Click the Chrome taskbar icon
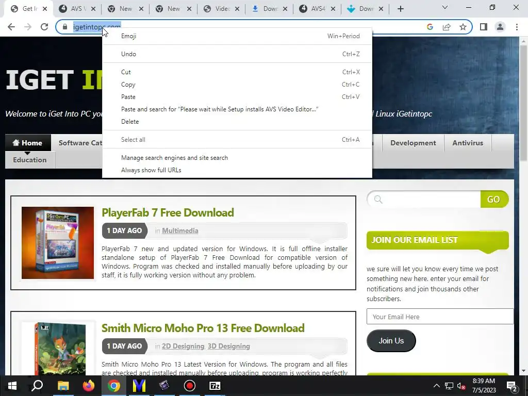 pos(114,386)
